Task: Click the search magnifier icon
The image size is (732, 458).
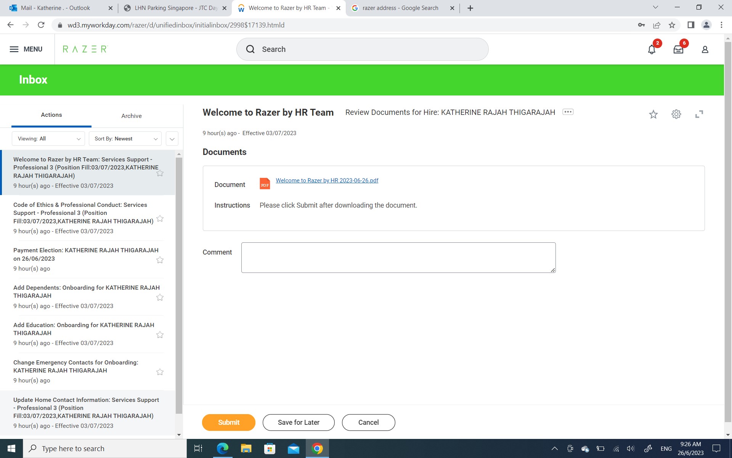Action: point(250,49)
